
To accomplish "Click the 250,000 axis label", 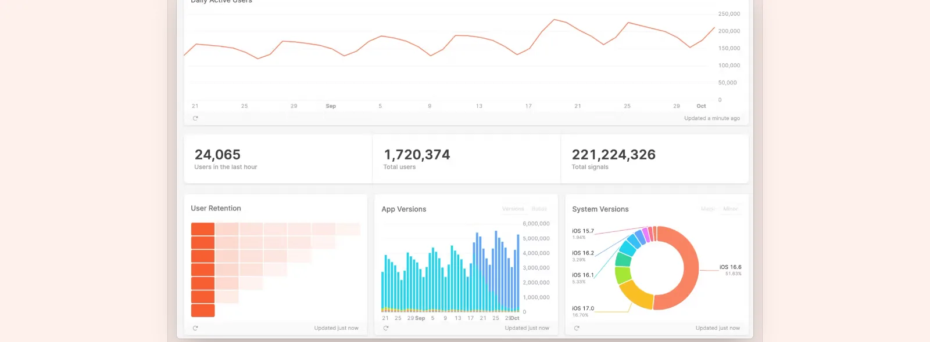I will point(729,14).
